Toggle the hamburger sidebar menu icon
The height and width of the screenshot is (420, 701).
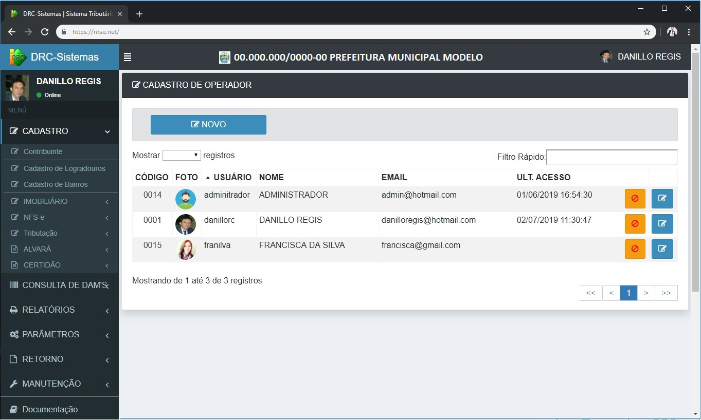coord(128,58)
